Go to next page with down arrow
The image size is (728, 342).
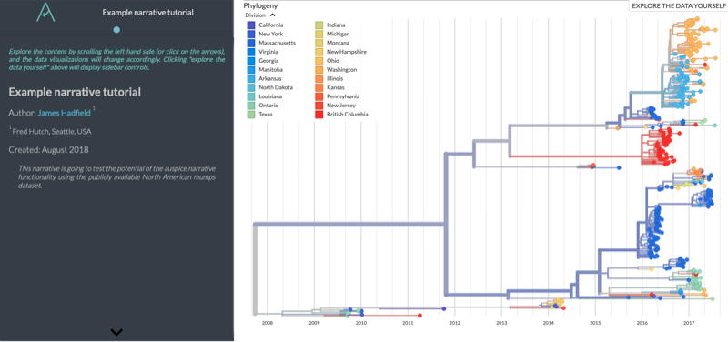(116, 332)
